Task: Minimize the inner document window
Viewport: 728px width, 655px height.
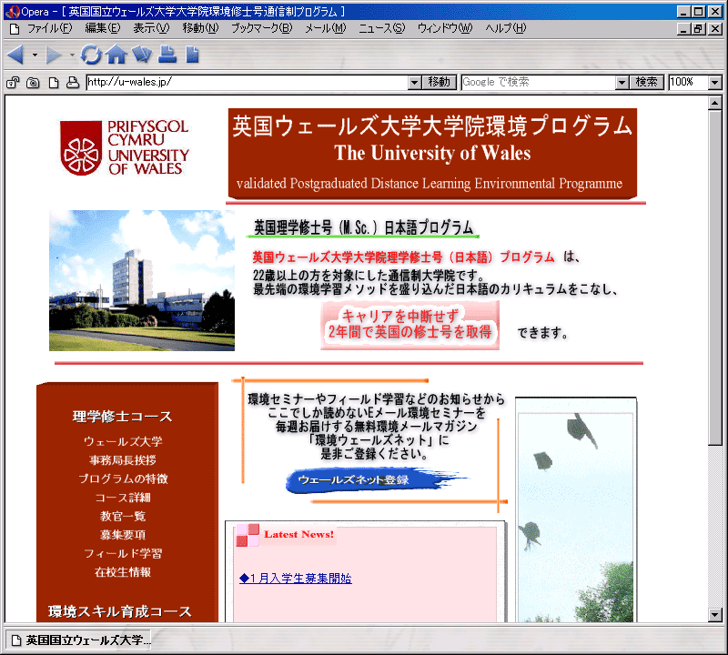Action: pos(683,29)
